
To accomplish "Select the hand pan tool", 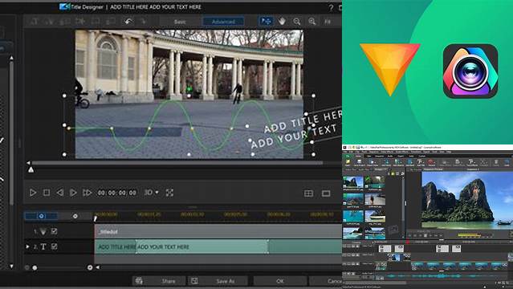I will (x=282, y=22).
